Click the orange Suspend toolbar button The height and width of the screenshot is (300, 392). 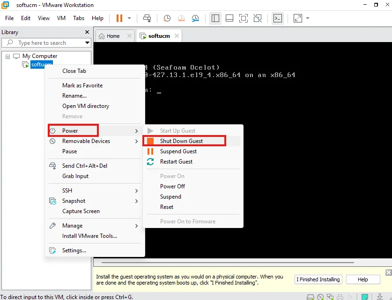click(x=119, y=18)
